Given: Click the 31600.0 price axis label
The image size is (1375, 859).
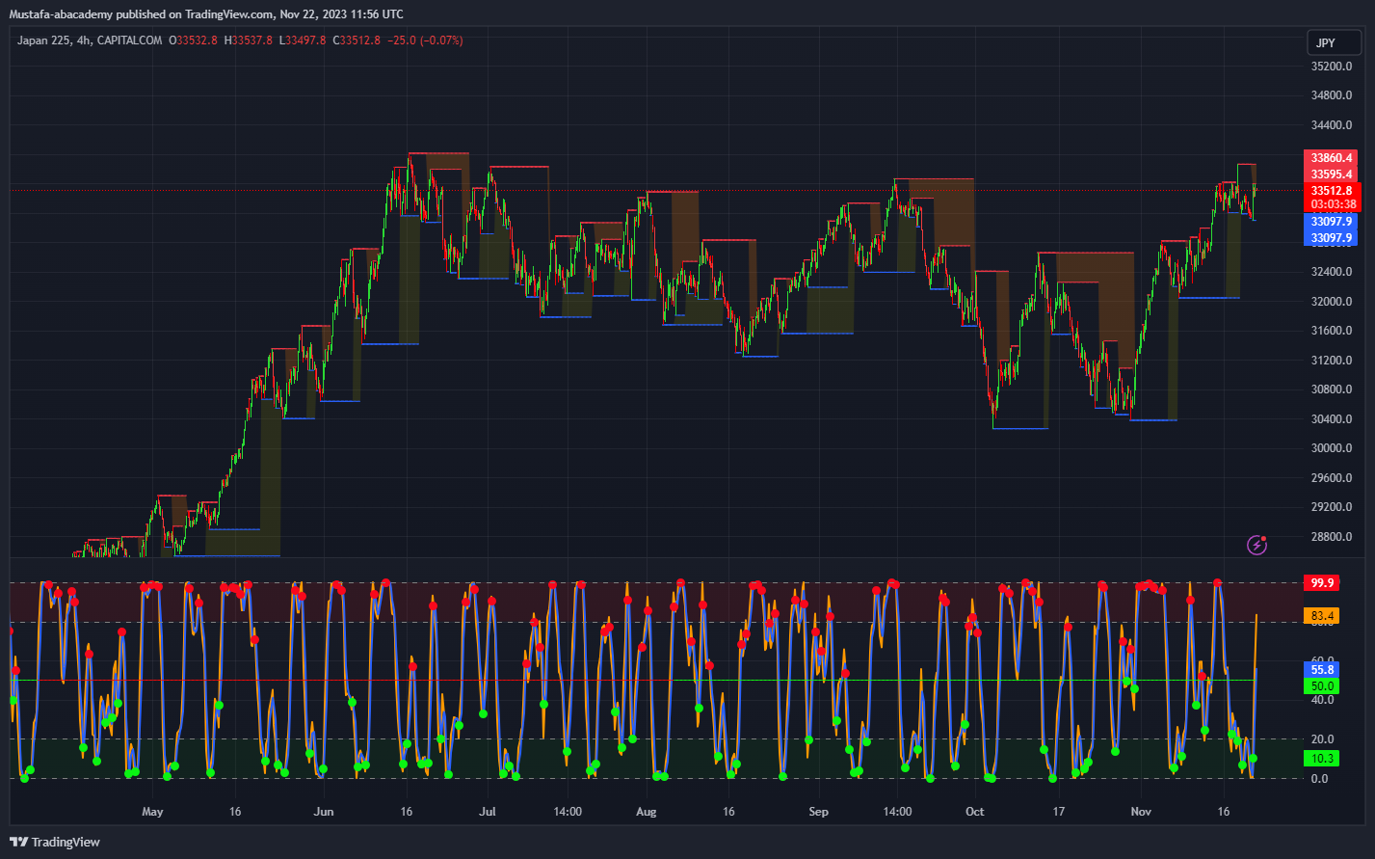Looking at the screenshot, I should coord(1331,331).
